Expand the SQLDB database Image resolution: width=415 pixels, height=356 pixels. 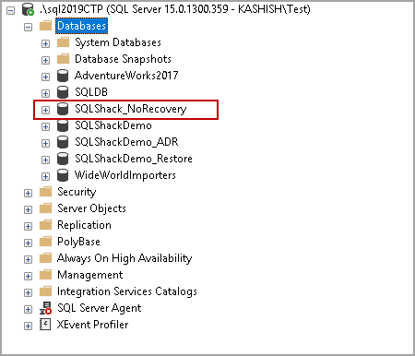[x=45, y=94]
